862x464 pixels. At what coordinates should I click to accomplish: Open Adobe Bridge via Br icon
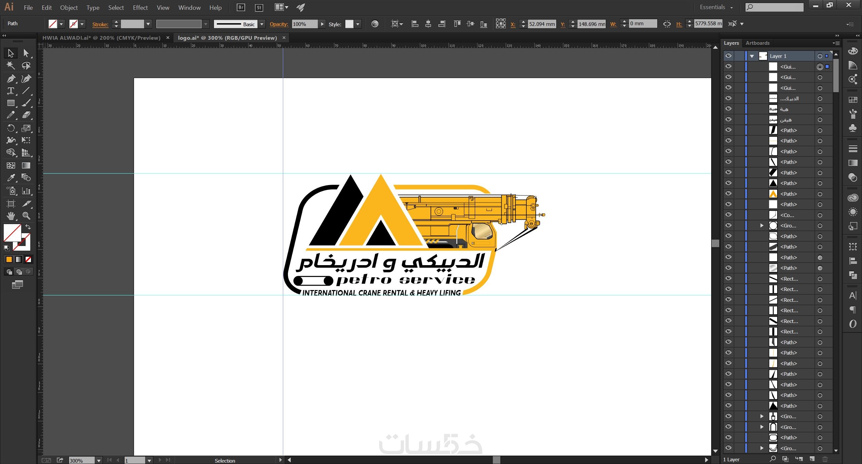240,7
